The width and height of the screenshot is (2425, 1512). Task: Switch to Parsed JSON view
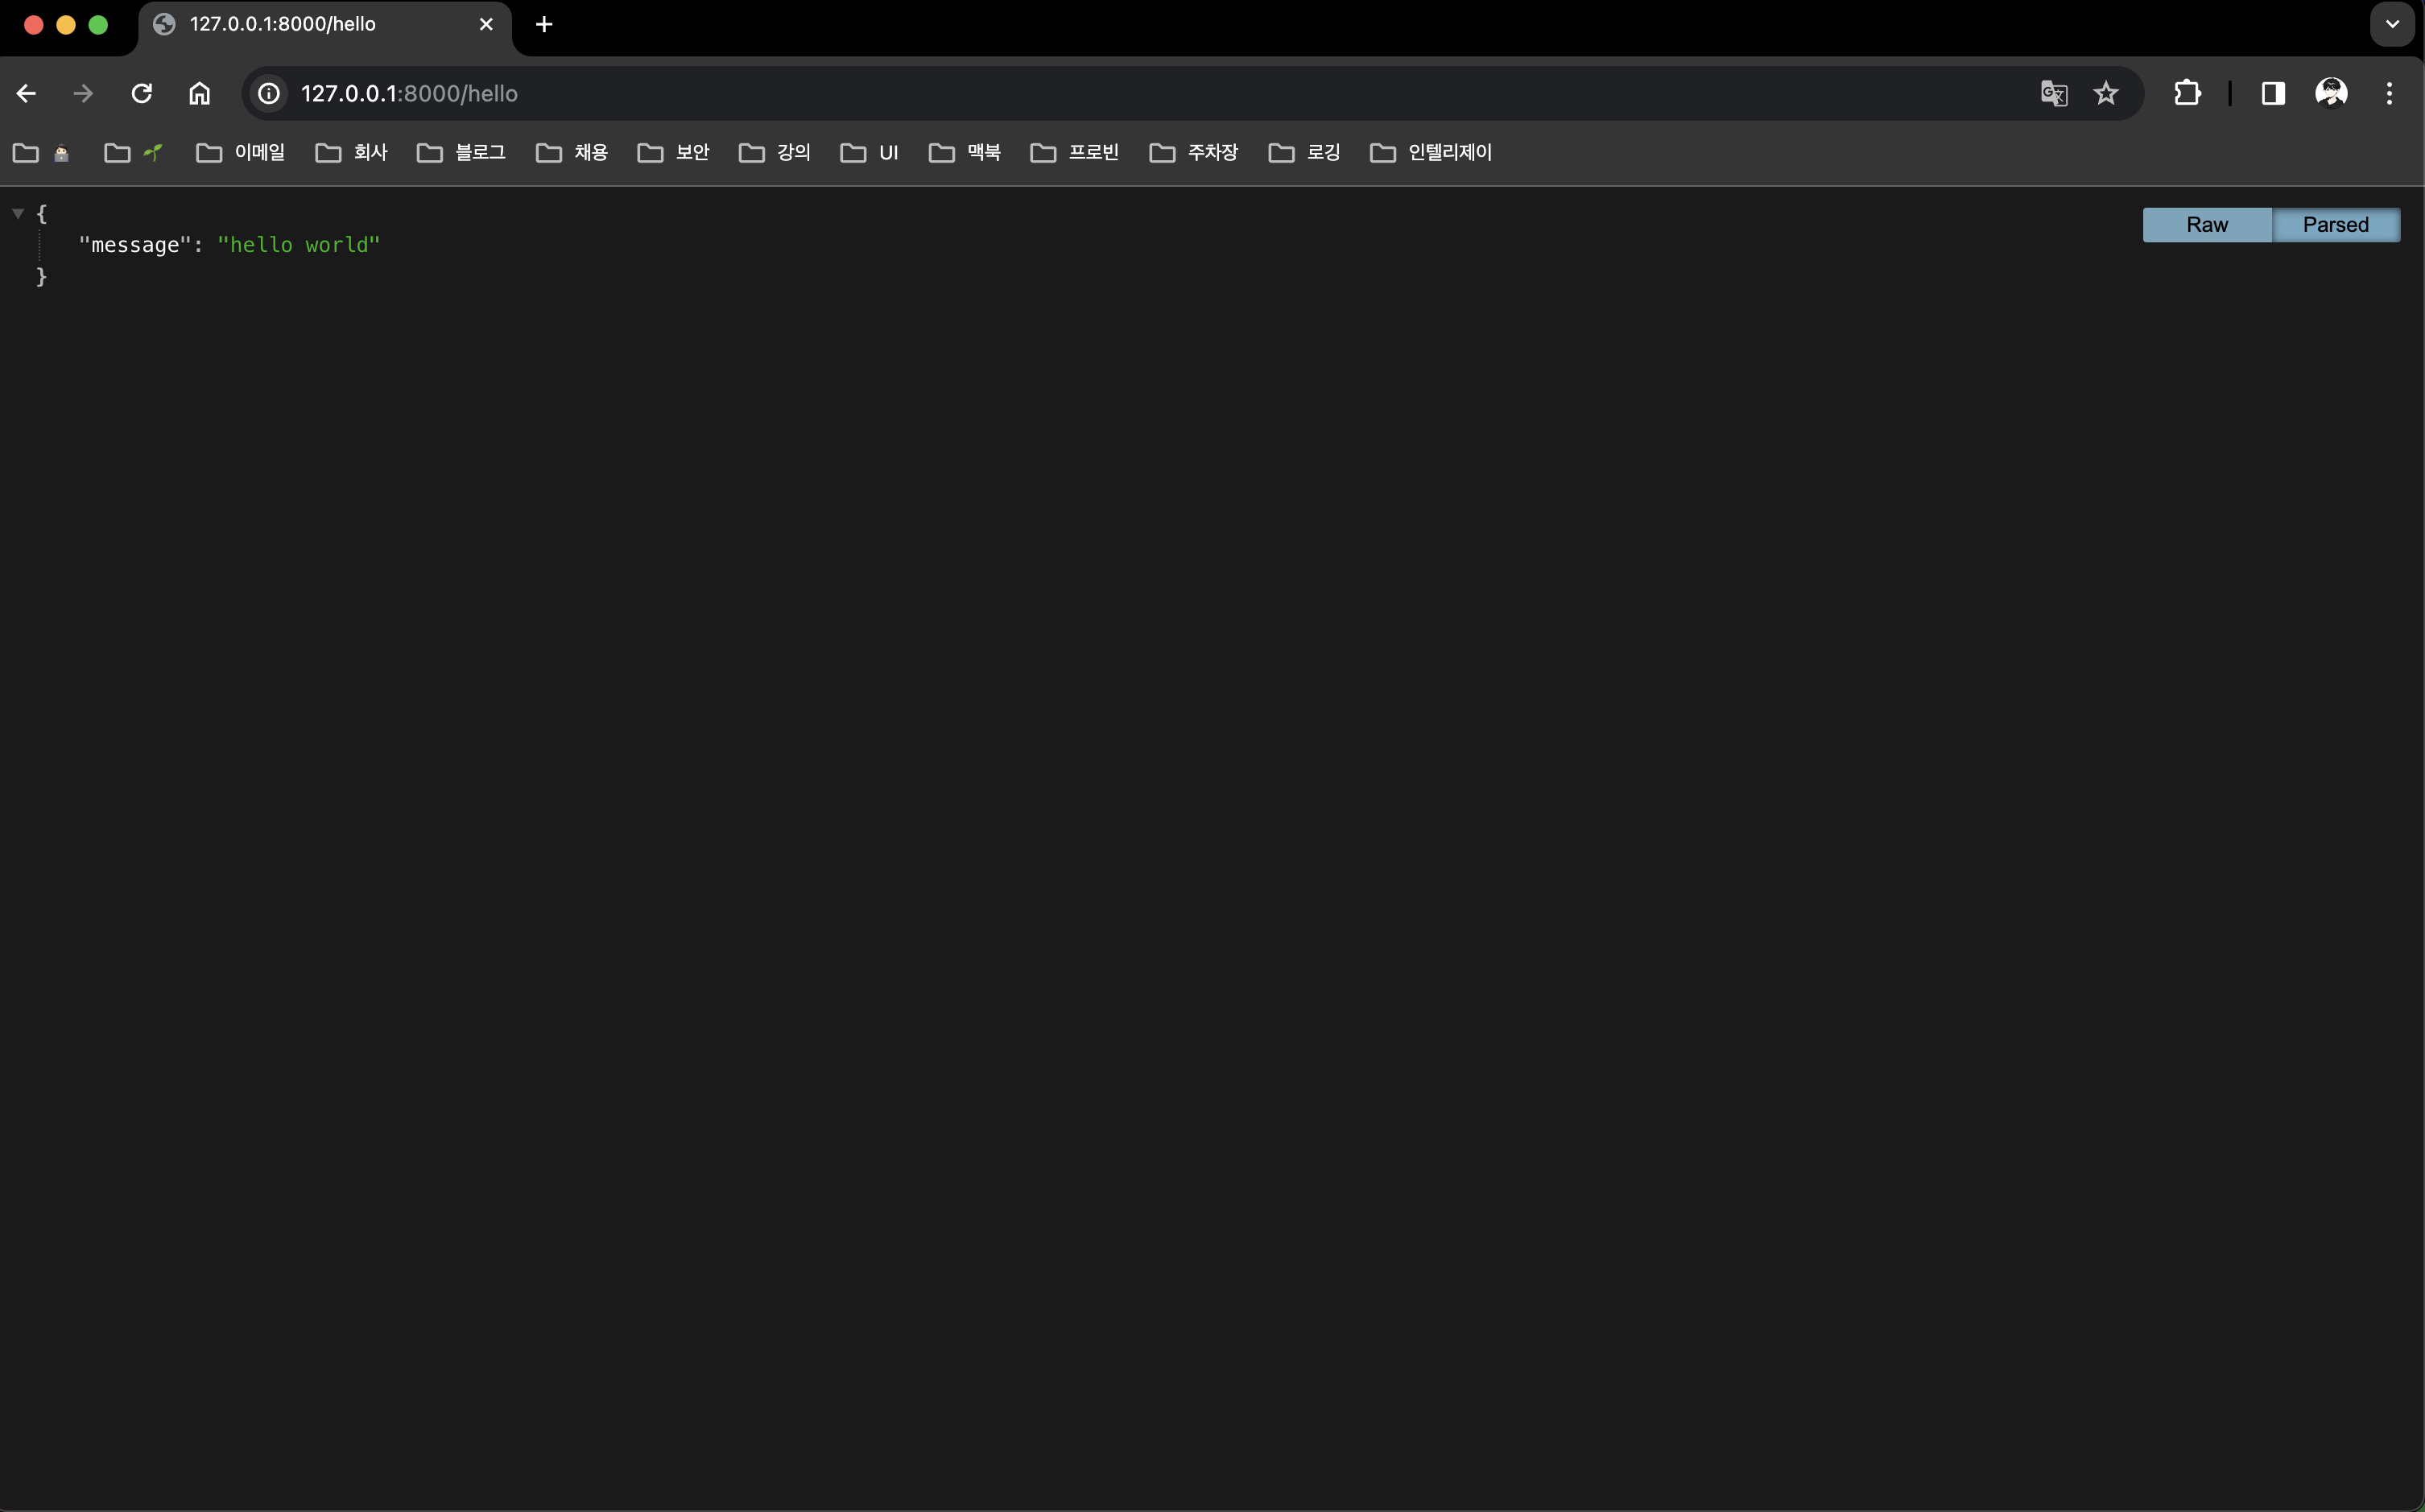[2336, 225]
